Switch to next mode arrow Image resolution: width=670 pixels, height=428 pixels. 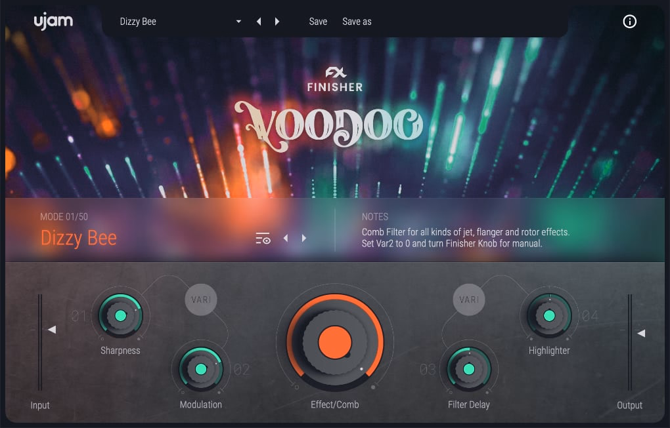(x=304, y=238)
